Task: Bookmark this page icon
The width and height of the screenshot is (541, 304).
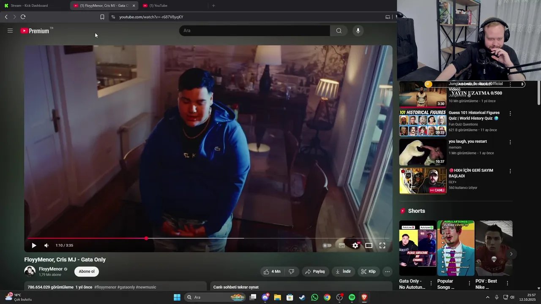Action: (x=102, y=17)
